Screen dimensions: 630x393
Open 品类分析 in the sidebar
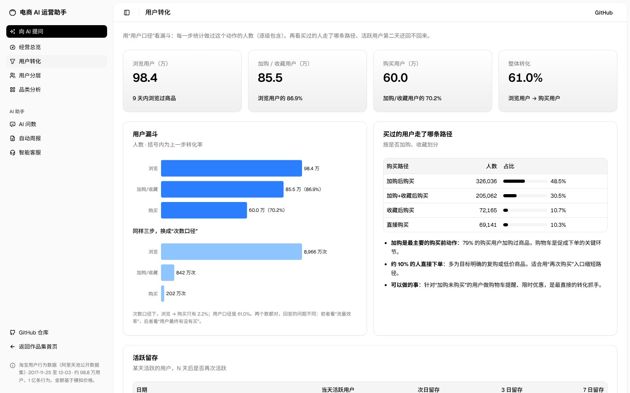[x=57, y=90]
